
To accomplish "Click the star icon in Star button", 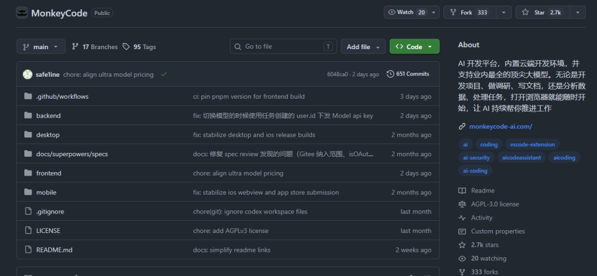I will [x=526, y=12].
